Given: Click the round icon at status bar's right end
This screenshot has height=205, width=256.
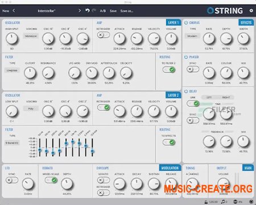Looking at the screenshot, I should click(251, 202).
